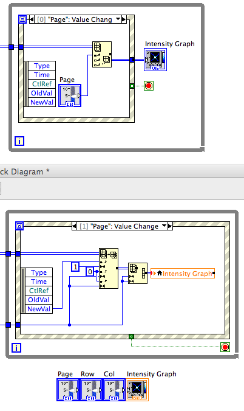Click the red stop terminal of the bottom loop
Screen dimensions: 244x411
(225, 347)
